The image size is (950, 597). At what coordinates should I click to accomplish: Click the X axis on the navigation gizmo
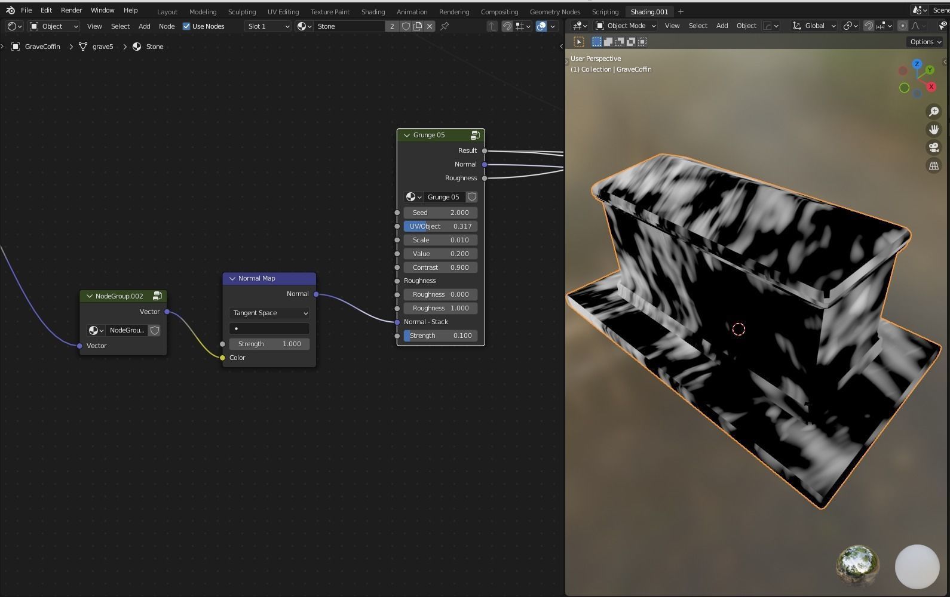pyautogui.click(x=931, y=87)
